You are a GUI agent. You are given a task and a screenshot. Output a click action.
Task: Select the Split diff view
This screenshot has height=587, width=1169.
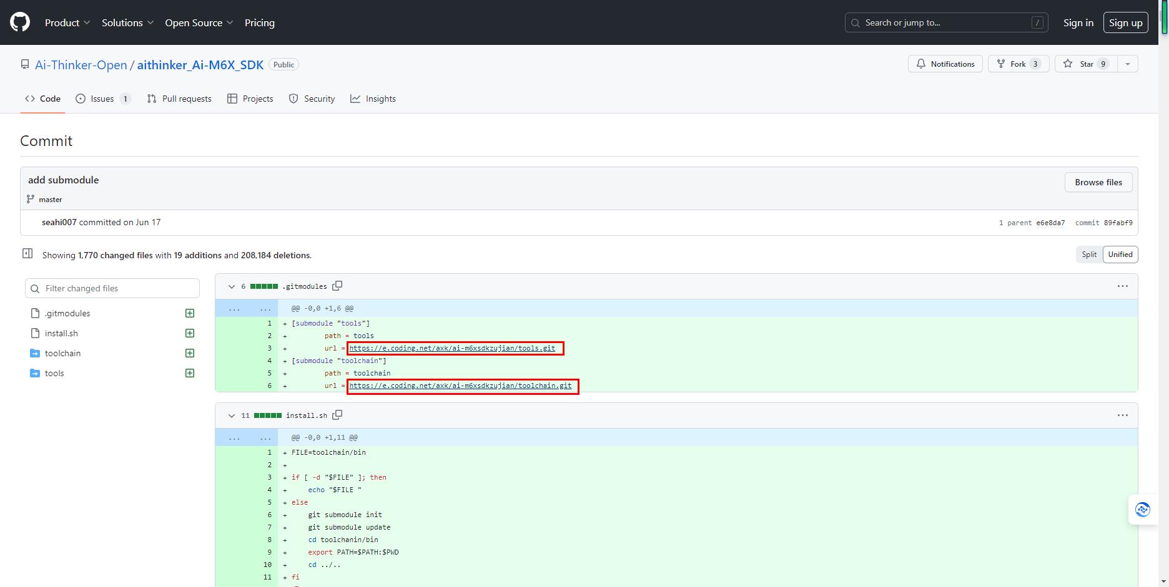tap(1089, 255)
